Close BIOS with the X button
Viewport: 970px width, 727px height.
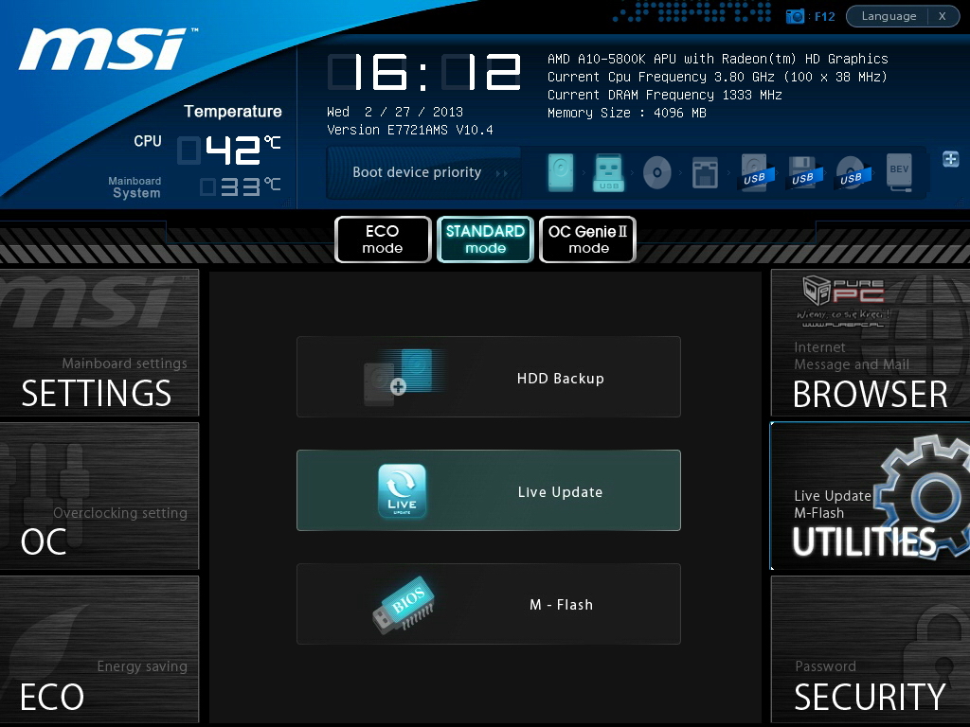point(943,16)
